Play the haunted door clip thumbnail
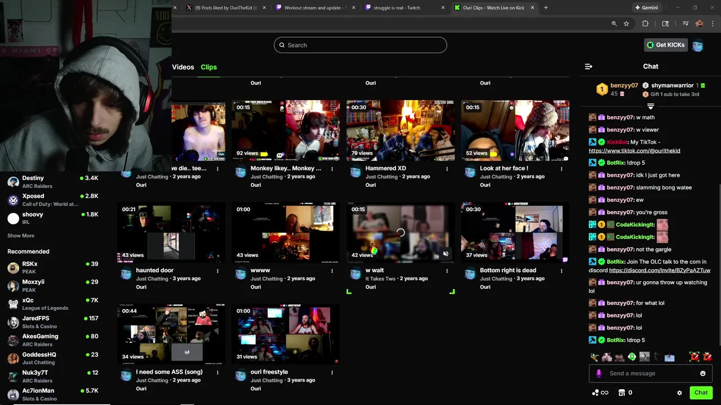The width and height of the screenshot is (721, 405). pos(171,232)
